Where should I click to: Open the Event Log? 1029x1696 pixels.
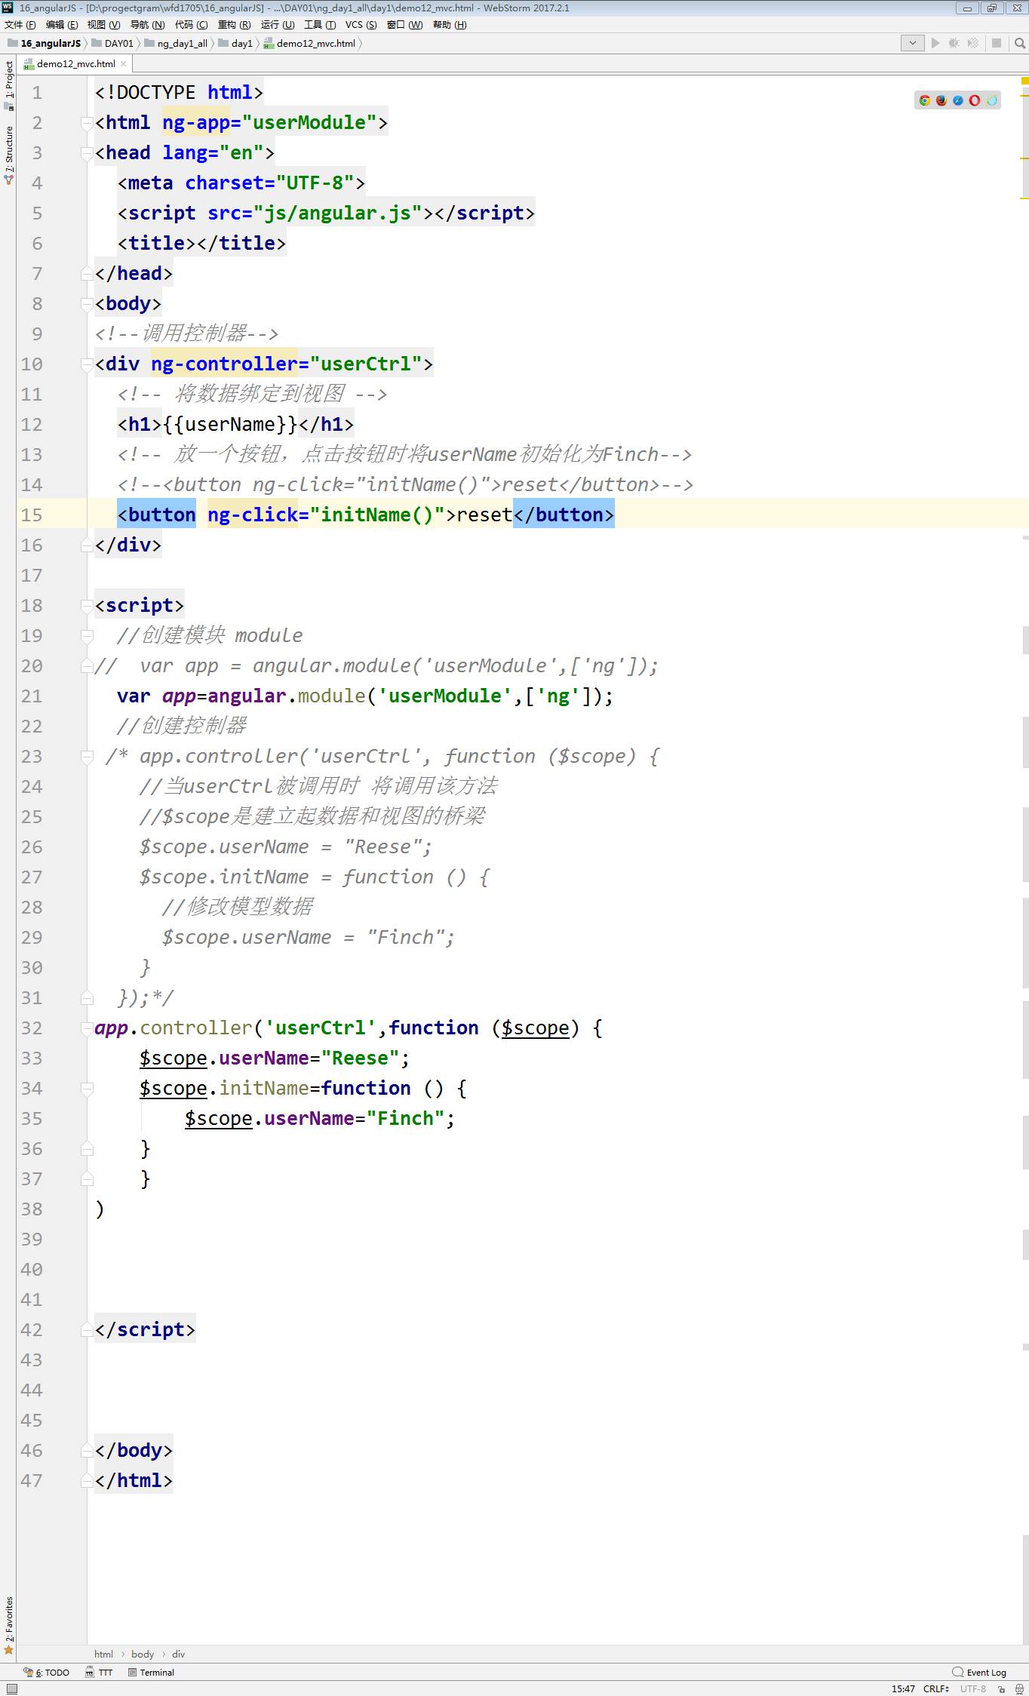(x=979, y=1672)
